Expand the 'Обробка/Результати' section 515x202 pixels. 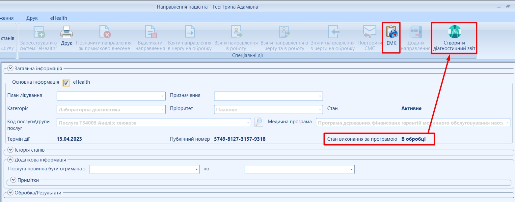coord(10,192)
